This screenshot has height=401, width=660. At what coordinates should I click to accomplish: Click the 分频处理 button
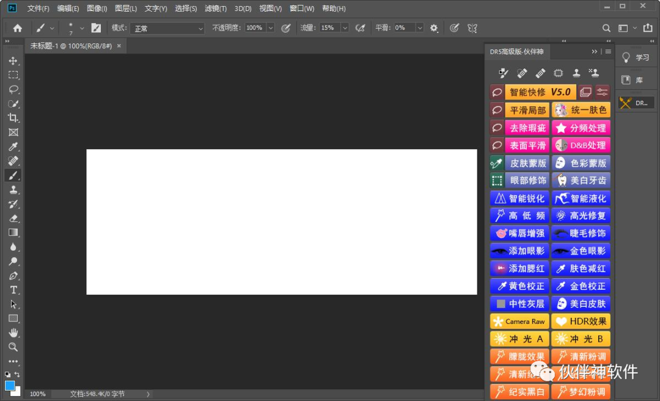pos(581,128)
